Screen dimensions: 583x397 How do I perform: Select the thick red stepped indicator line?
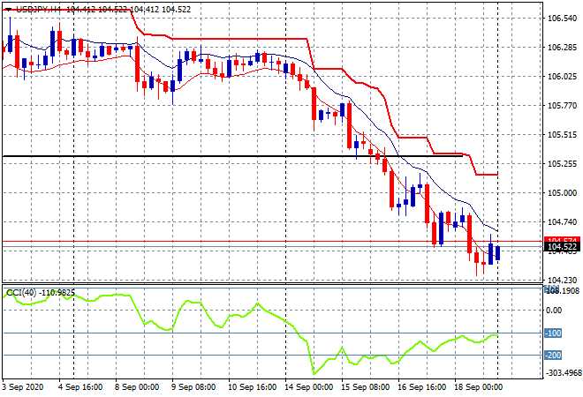tap(238, 39)
